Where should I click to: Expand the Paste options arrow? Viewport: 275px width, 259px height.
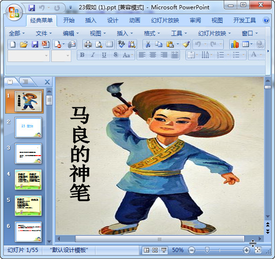pyautogui.click(x=178, y=44)
